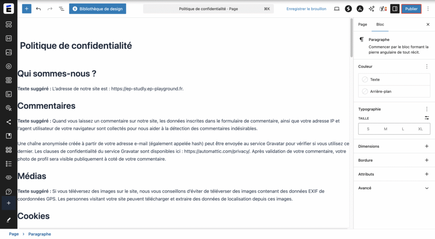This screenshot has height=239, width=435.
Task: Switch to the Bloc settings tab
Action: click(x=380, y=24)
